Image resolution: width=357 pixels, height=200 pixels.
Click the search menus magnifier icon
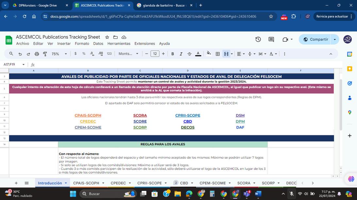point(11,54)
